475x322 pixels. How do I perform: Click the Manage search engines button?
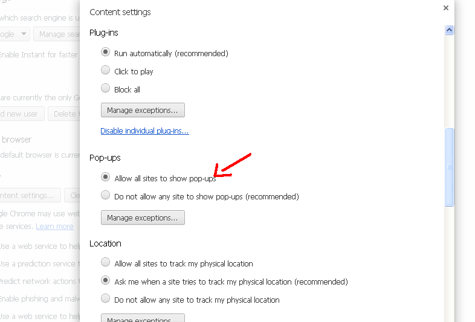pyautogui.click(x=58, y=34)
